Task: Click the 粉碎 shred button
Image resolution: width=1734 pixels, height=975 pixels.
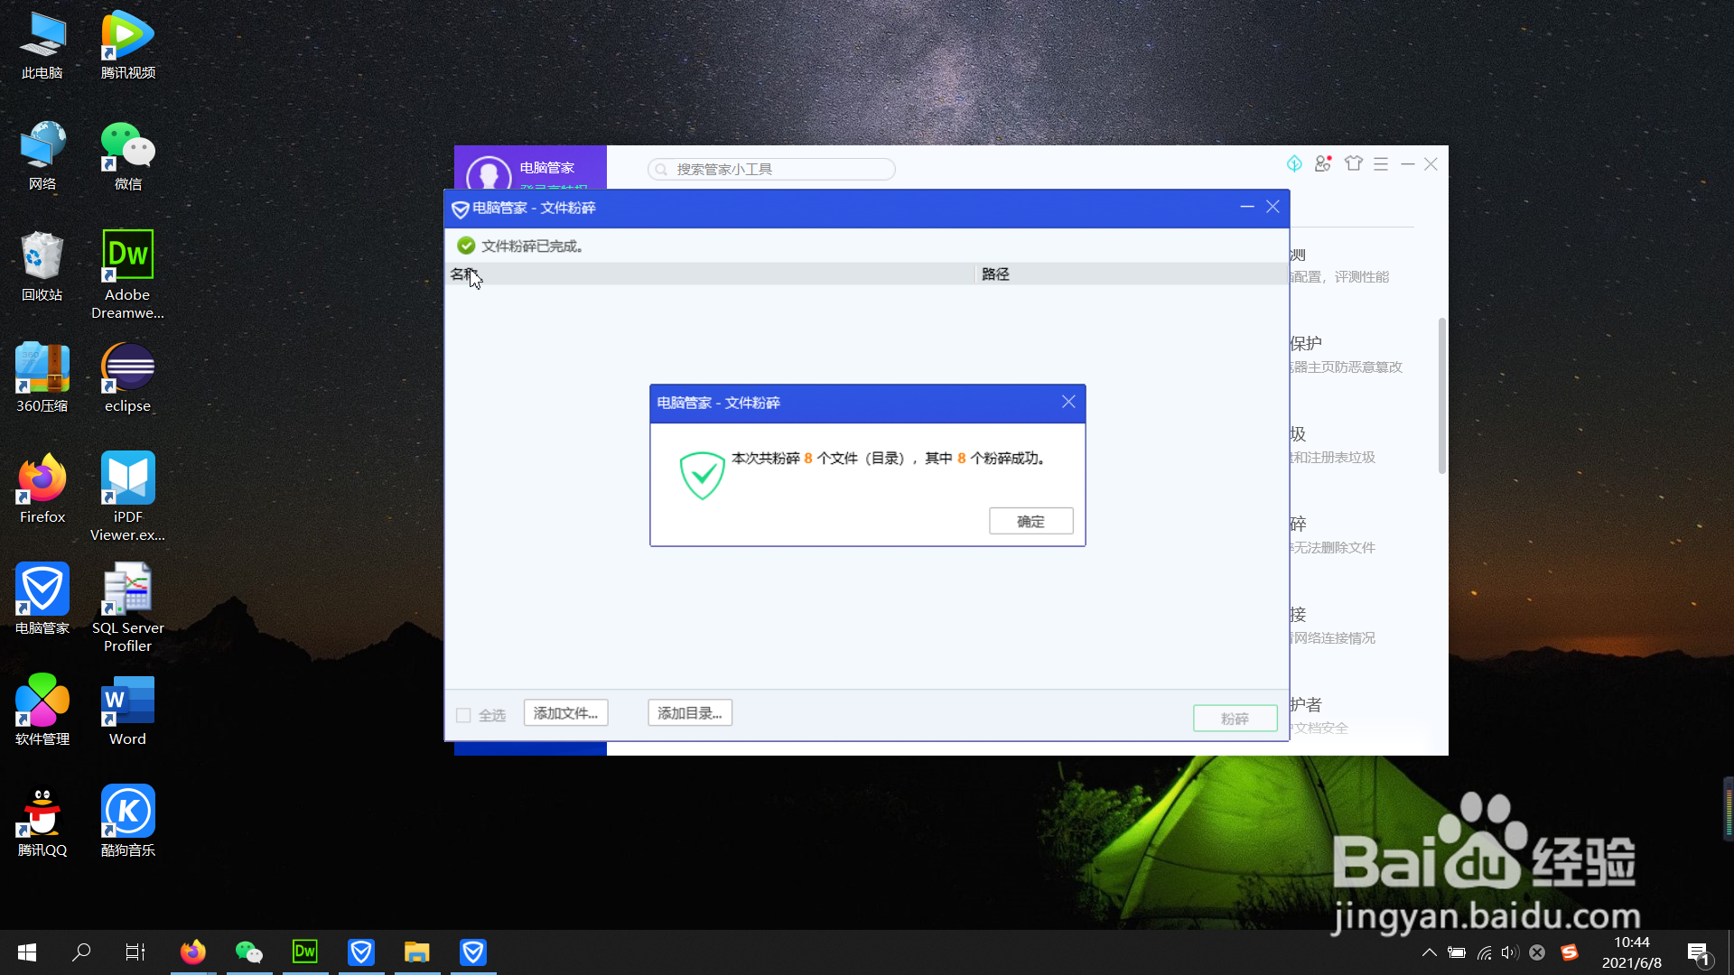Action: (1235, 719)
